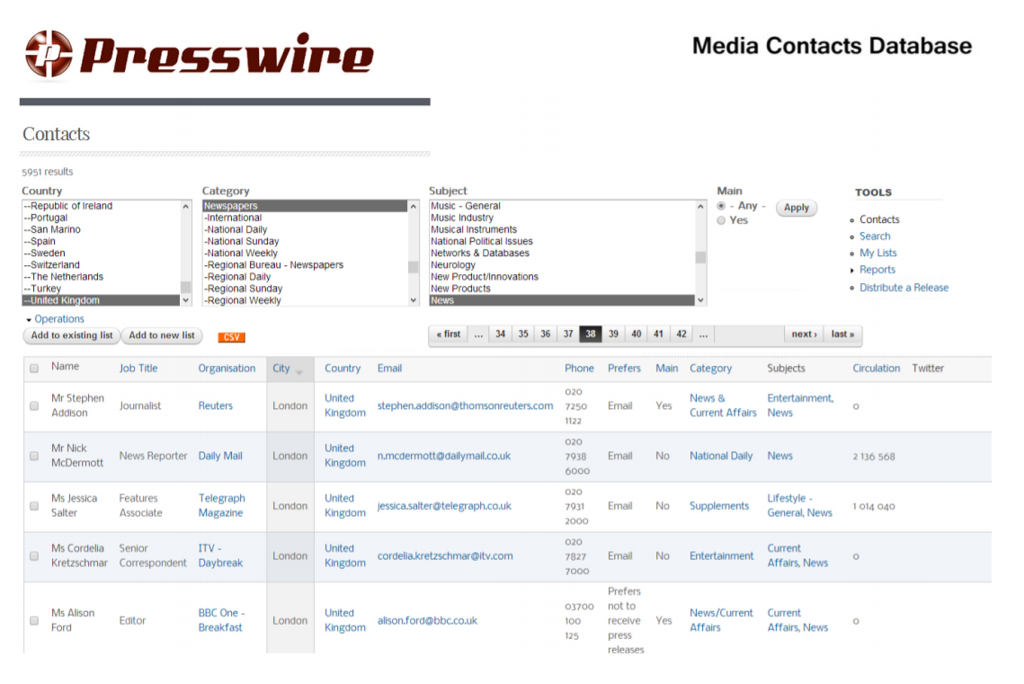Check the Mr Stephen Addison row
The height and width of the screenshot is (684, 1024).
[x=34, y=405]
